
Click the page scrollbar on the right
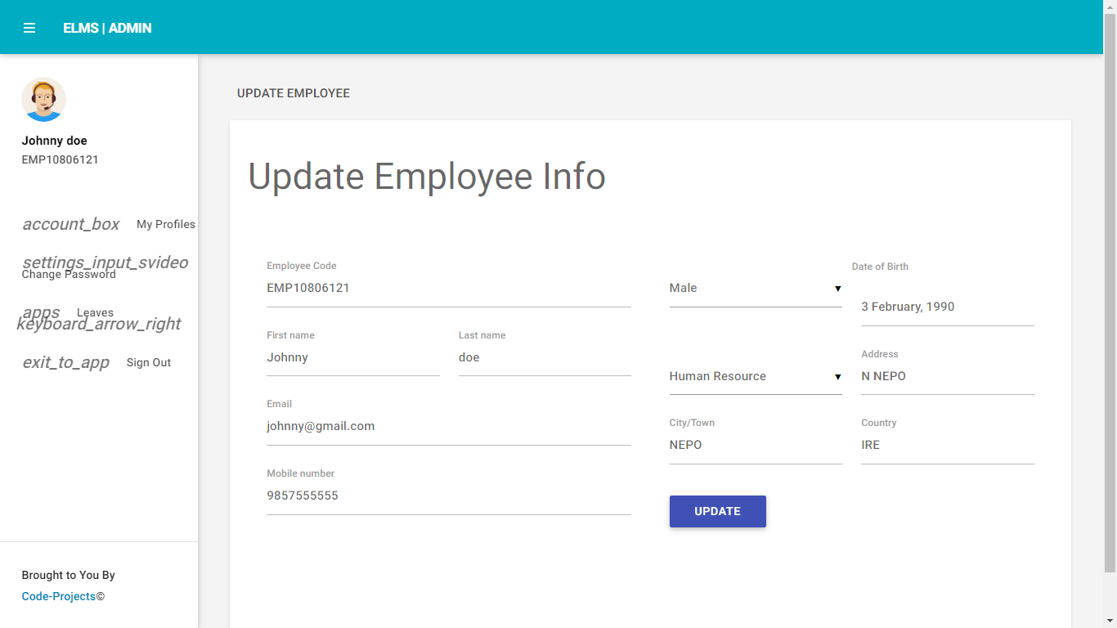1111,327
